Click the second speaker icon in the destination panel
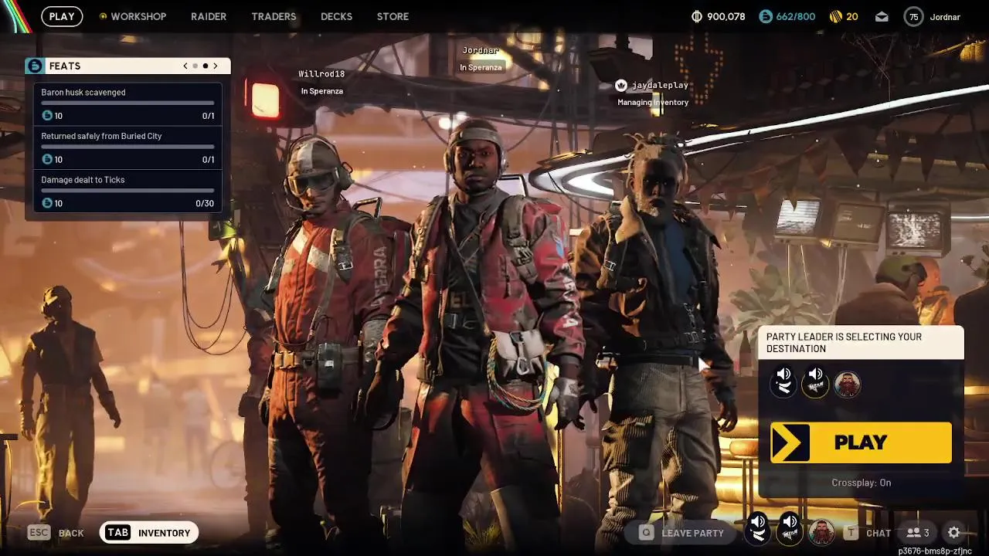 pos(815,383)
